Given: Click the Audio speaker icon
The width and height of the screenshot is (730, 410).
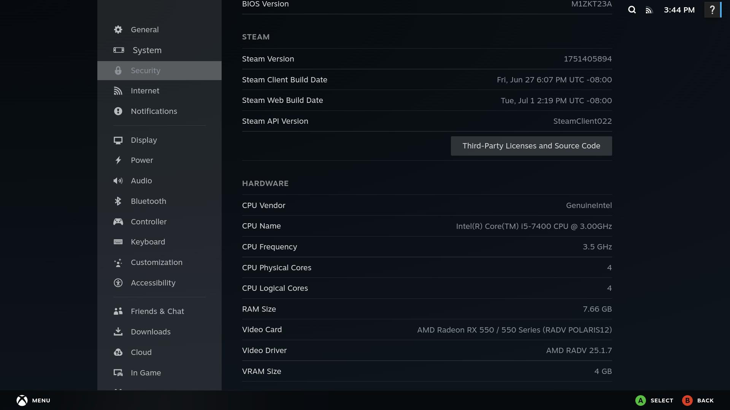Looking at the screenshot, I should (x=118, y=181).
